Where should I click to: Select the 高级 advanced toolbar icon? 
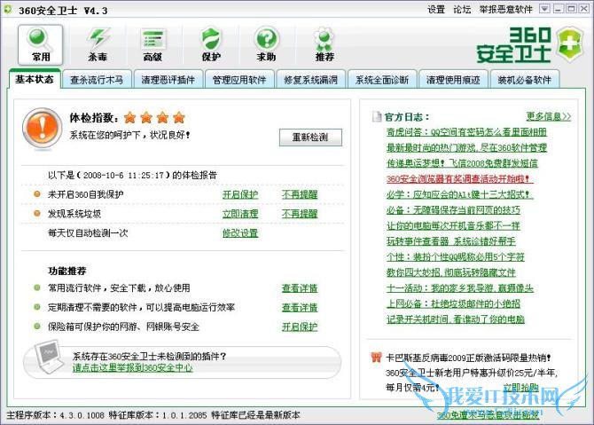(152, 43)
